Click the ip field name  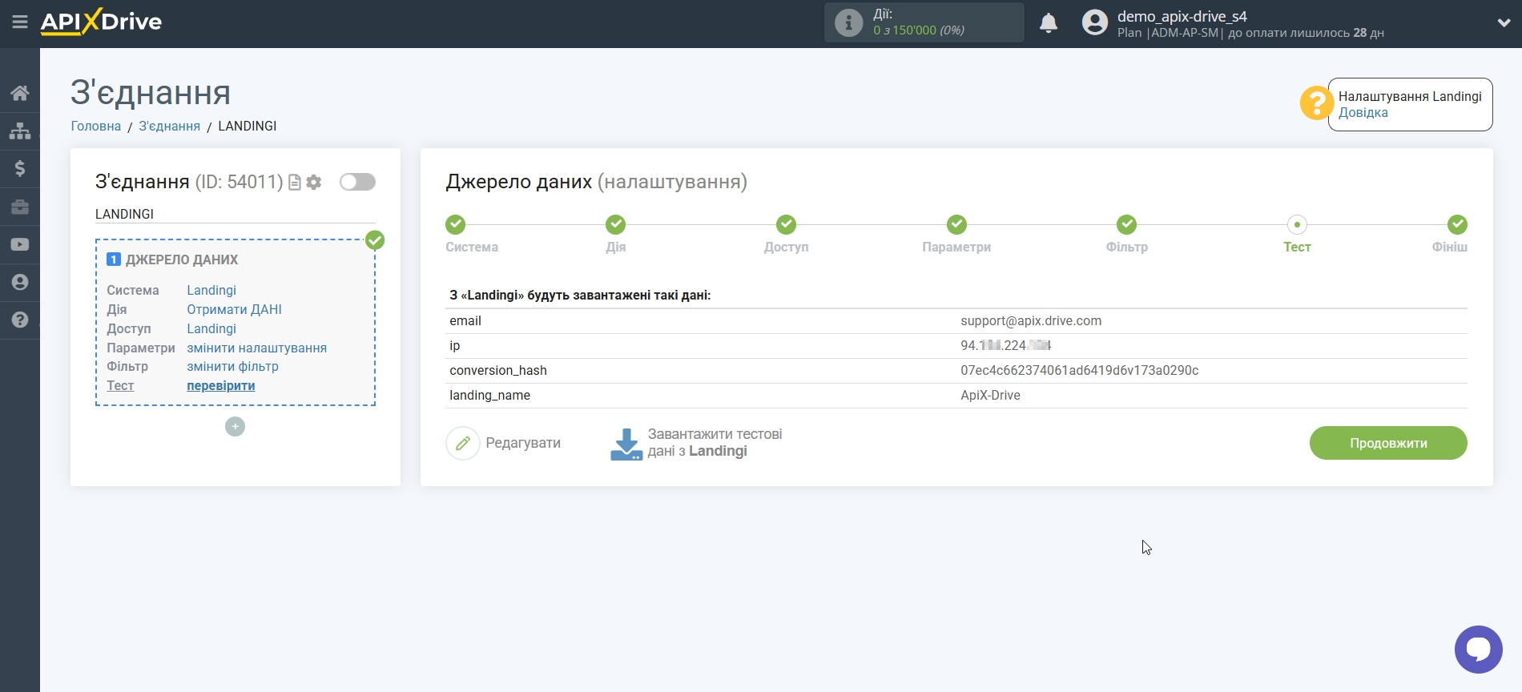pyautogui.click(x=454, y=345)
